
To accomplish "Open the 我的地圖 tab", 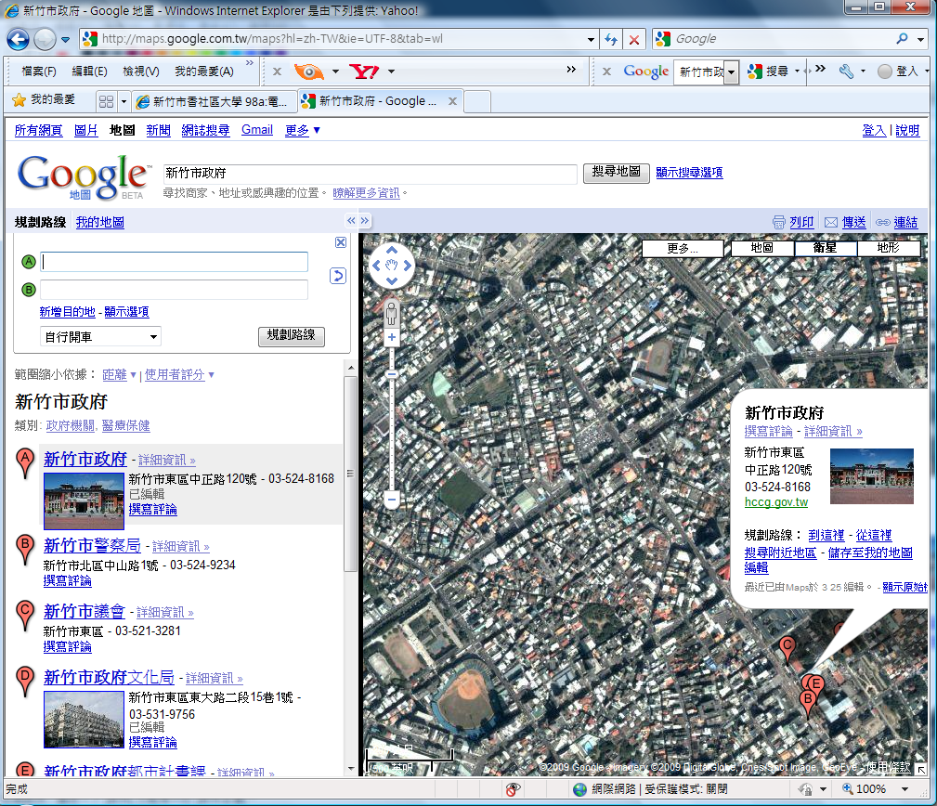I will coord(99,222).
